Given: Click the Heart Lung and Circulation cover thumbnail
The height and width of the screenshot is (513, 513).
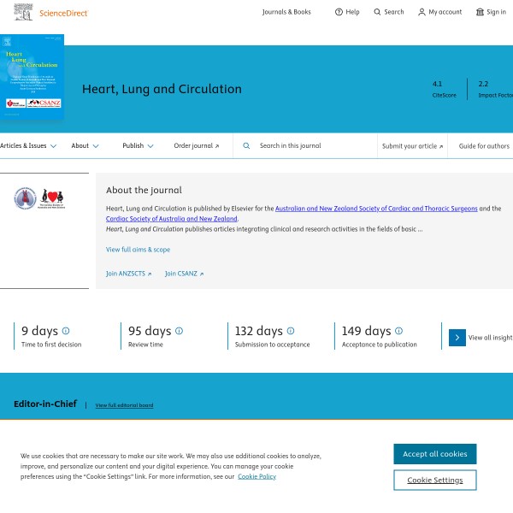Looking at the screenshot, I should pyautogui.click(x=32, y=77).
